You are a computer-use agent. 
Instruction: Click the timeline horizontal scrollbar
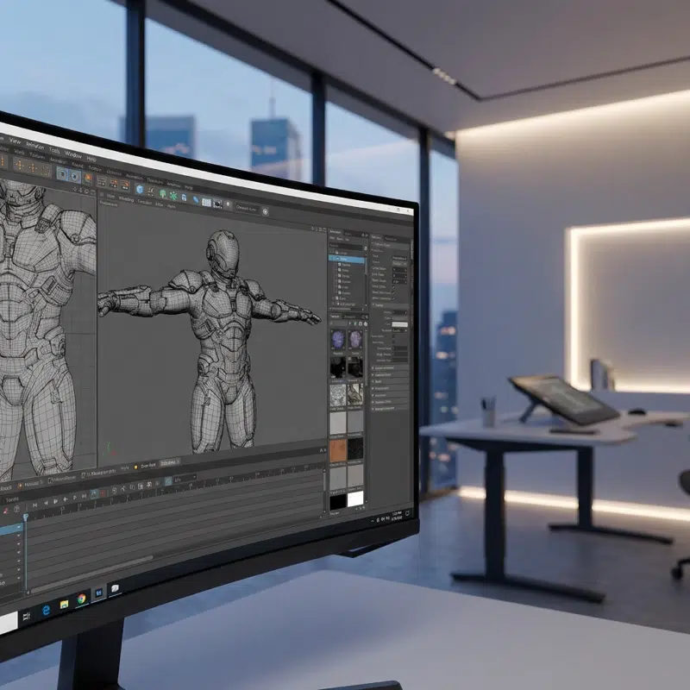click(92, 574)
